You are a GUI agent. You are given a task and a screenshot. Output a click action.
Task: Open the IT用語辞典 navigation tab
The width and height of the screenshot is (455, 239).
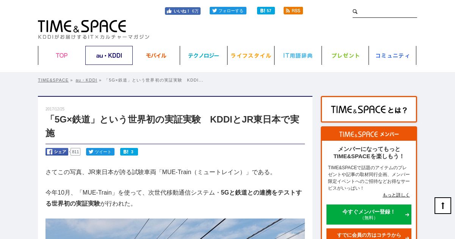(298, 55)
